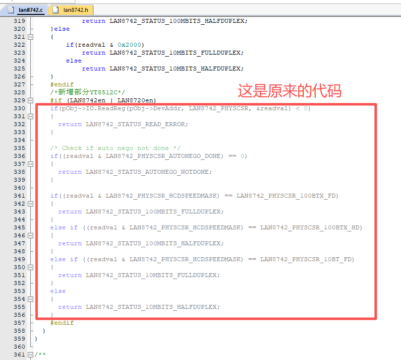Click LAN8742_STATUS_10MBITS_HALFDUPLEX on line 355
The width and height of the screenshot is (401, 360).
151,307
